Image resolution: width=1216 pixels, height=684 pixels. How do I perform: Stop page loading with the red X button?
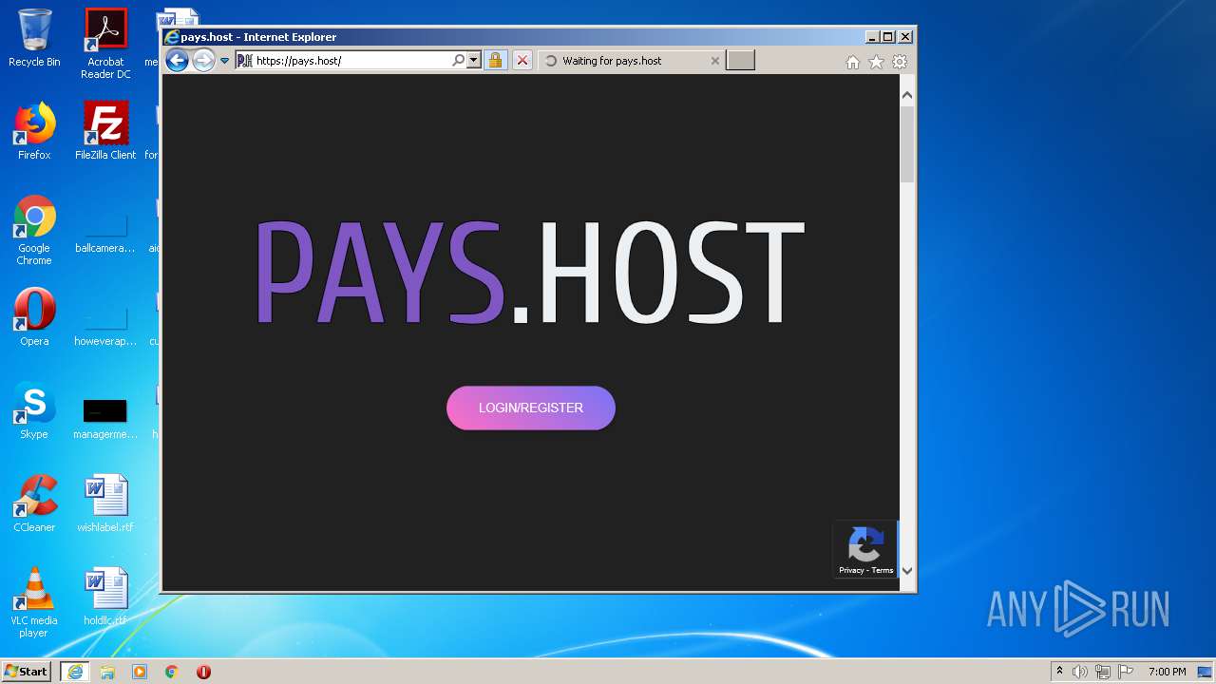(x=522, y=61)
